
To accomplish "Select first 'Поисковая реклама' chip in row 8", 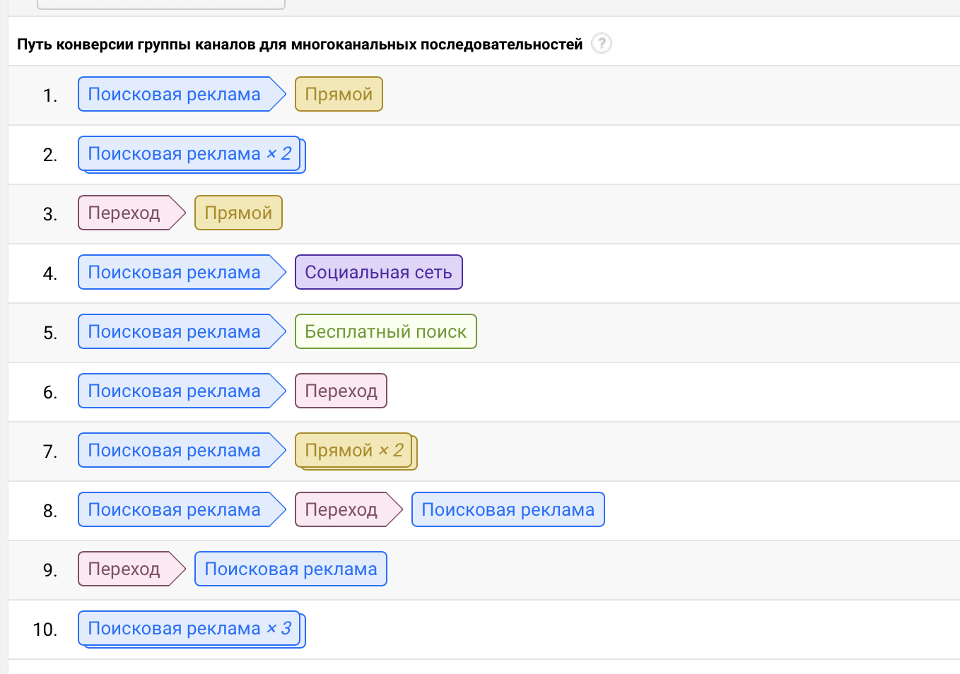I will [182, 509].
